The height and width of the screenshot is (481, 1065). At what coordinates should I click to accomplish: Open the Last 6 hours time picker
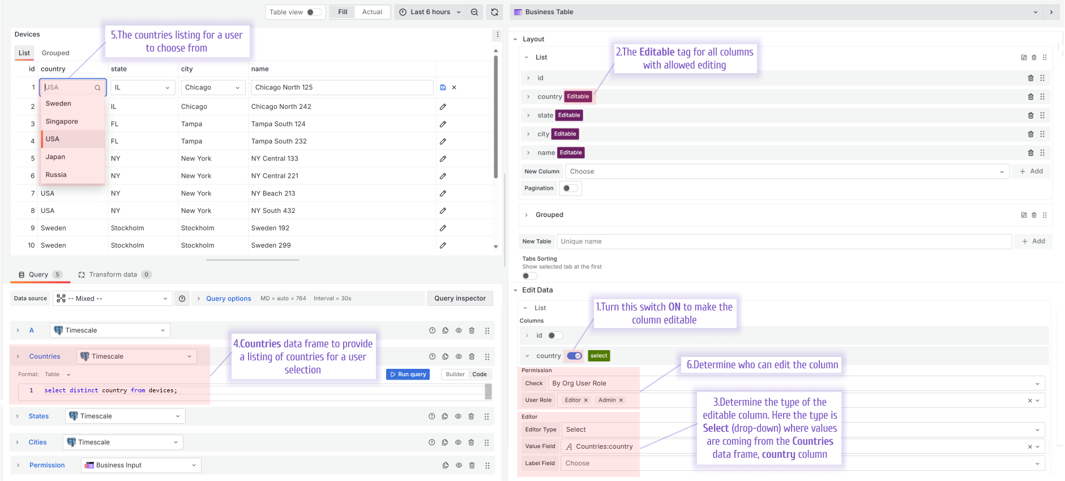(430, 12)
